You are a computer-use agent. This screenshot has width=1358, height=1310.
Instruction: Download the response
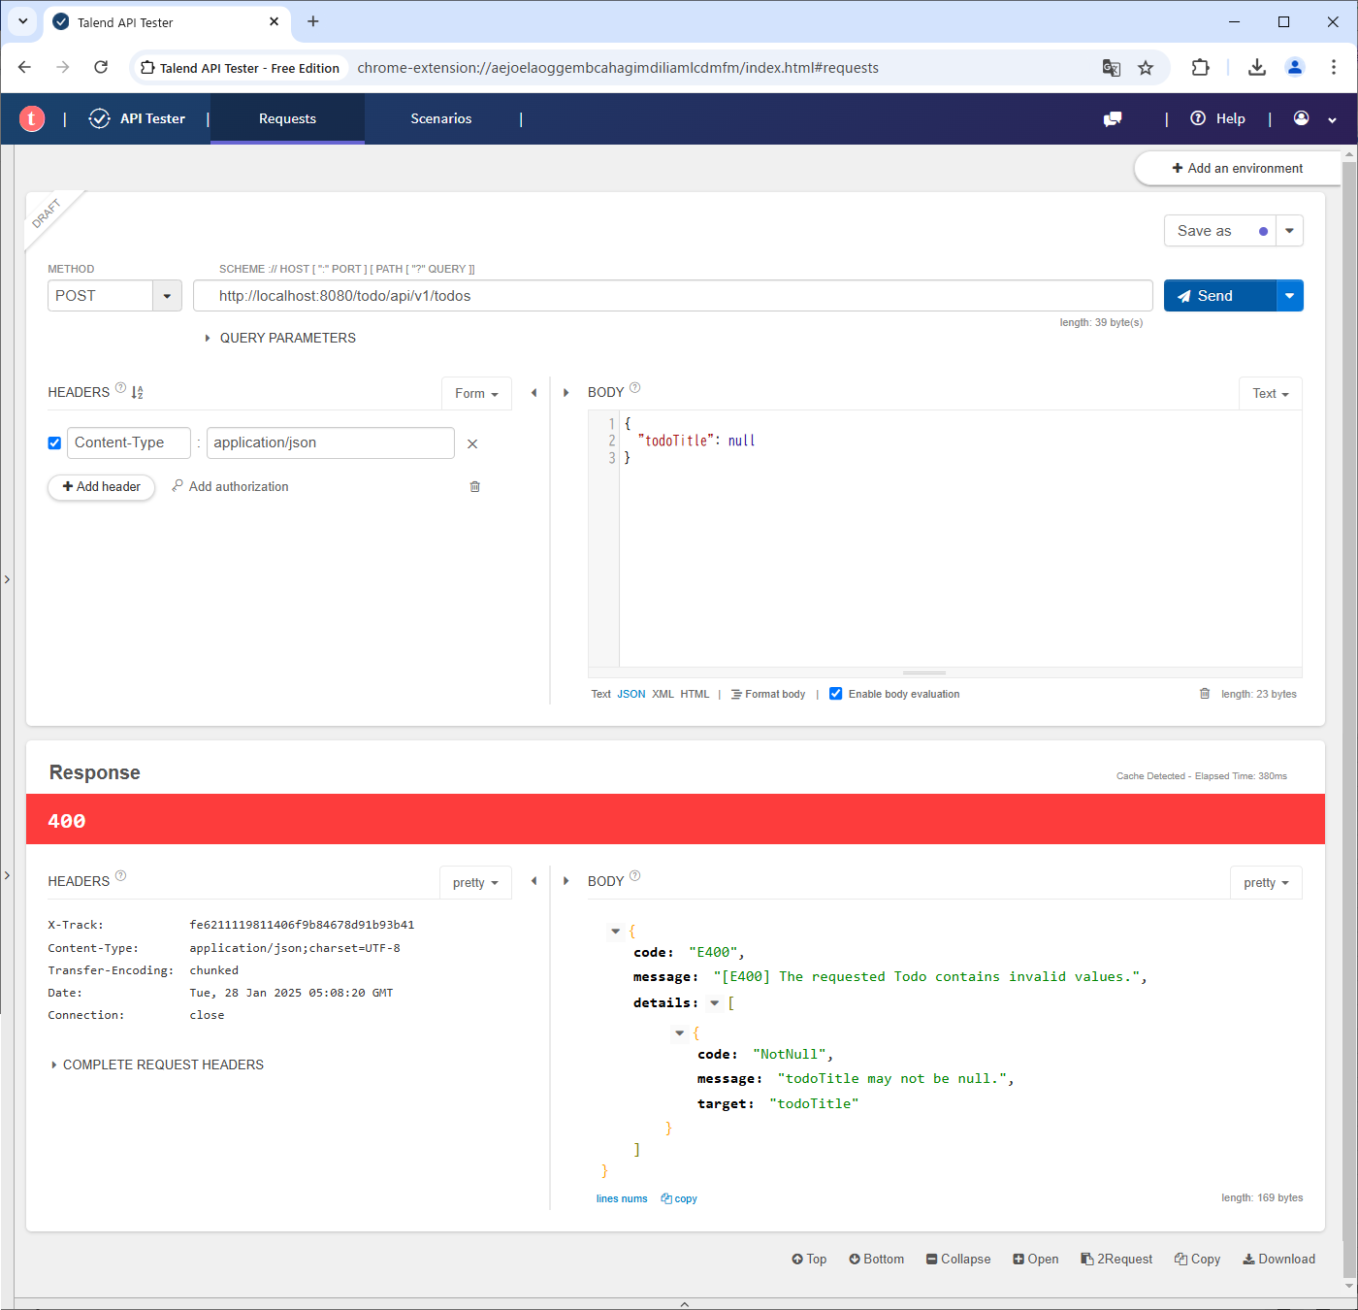1278,1259
